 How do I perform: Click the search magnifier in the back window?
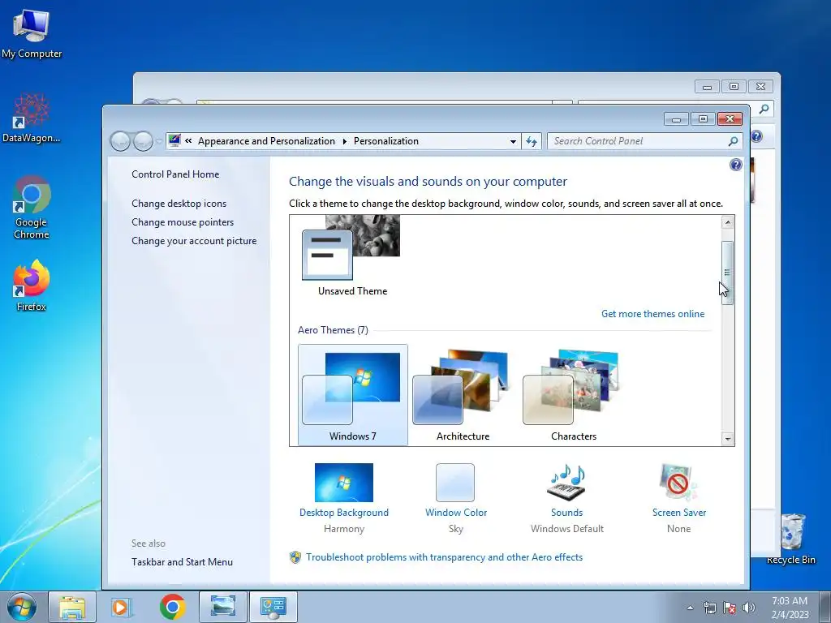764,110
